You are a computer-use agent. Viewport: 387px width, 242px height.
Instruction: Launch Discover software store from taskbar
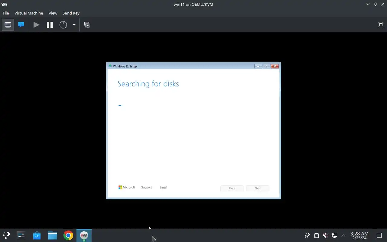point(37,235)
